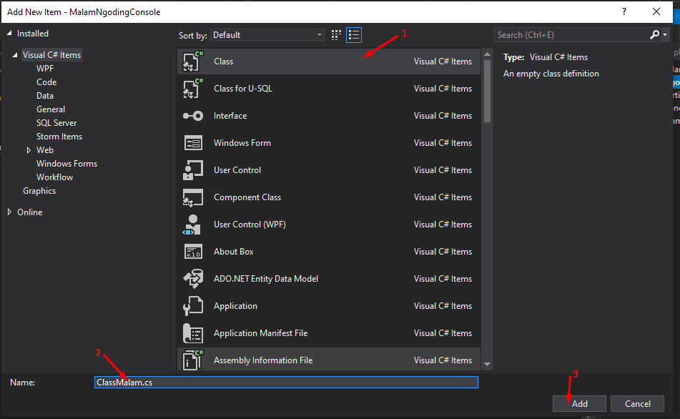
Task: Click 'Assembly Information File' text
Action: [263, 360]
